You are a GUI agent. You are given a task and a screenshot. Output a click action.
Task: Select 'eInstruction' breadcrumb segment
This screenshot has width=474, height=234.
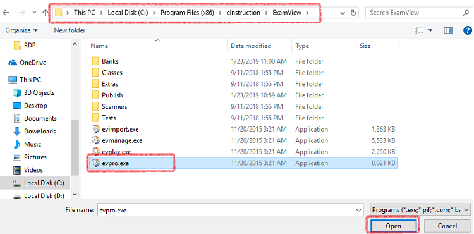243,13
